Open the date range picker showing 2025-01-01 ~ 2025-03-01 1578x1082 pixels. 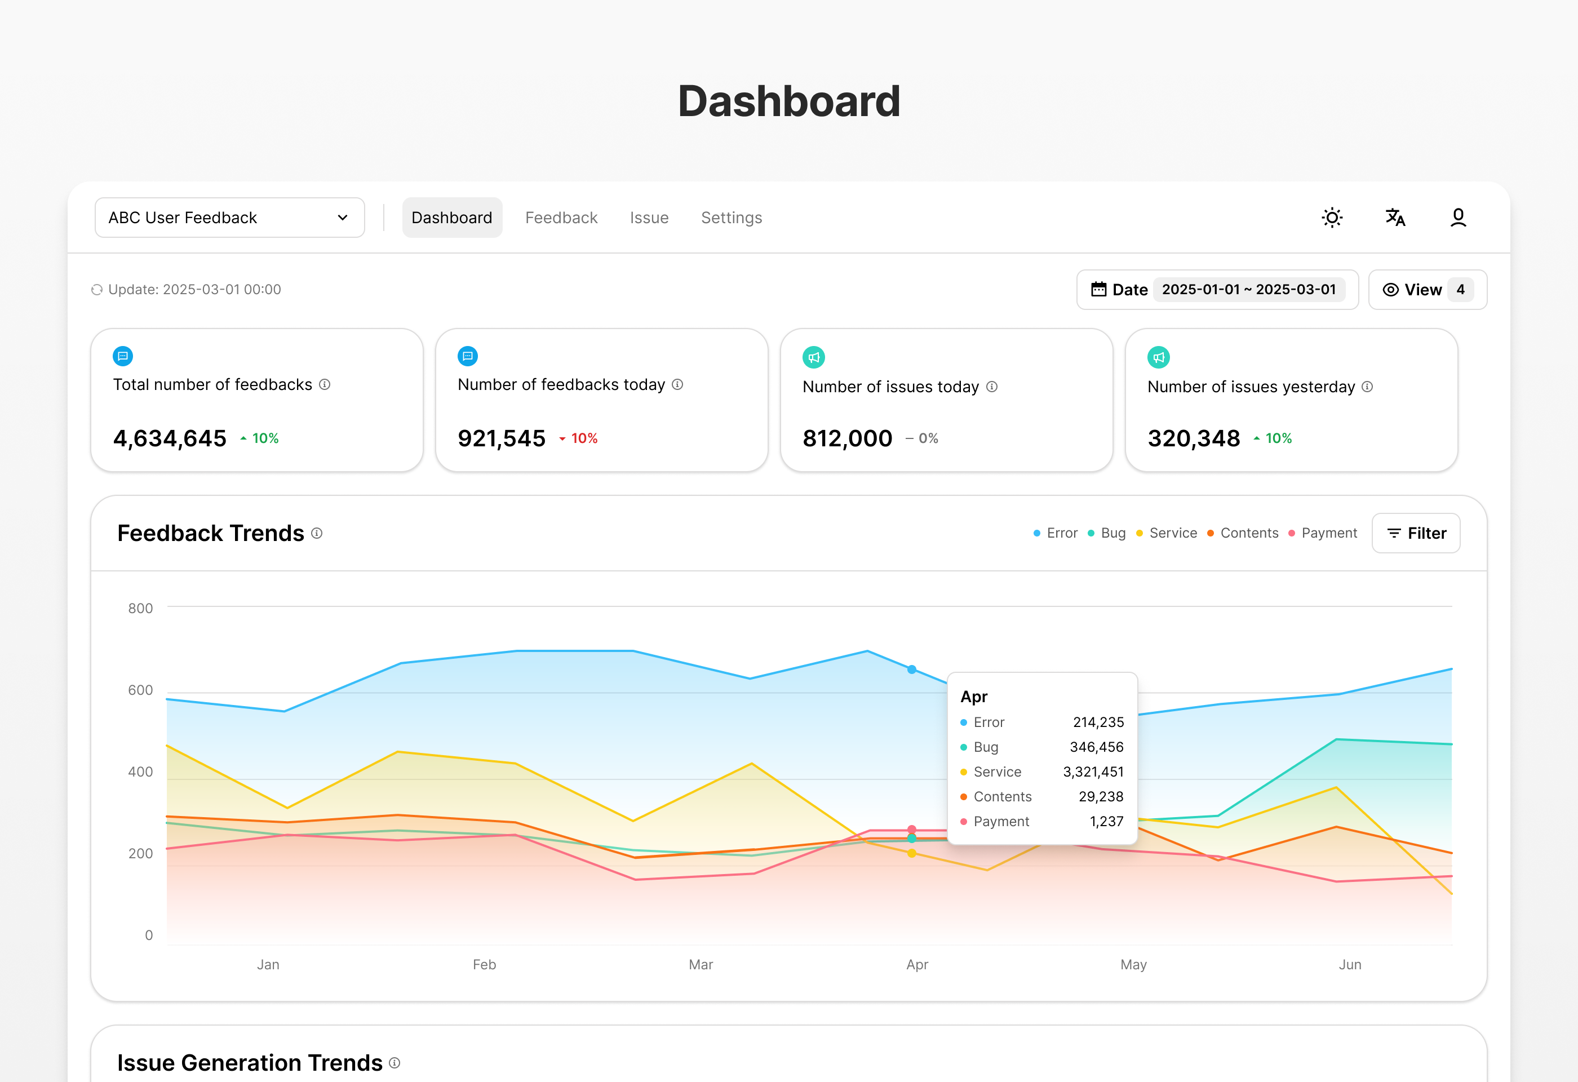pyautogui.click(x=1250, y=289)
